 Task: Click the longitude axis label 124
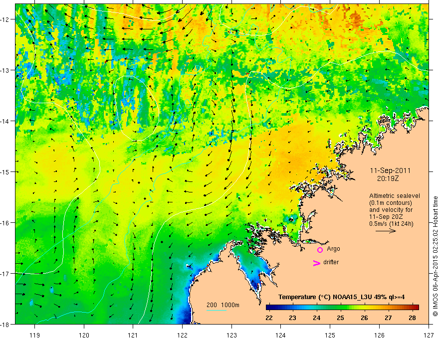(281, 335)
